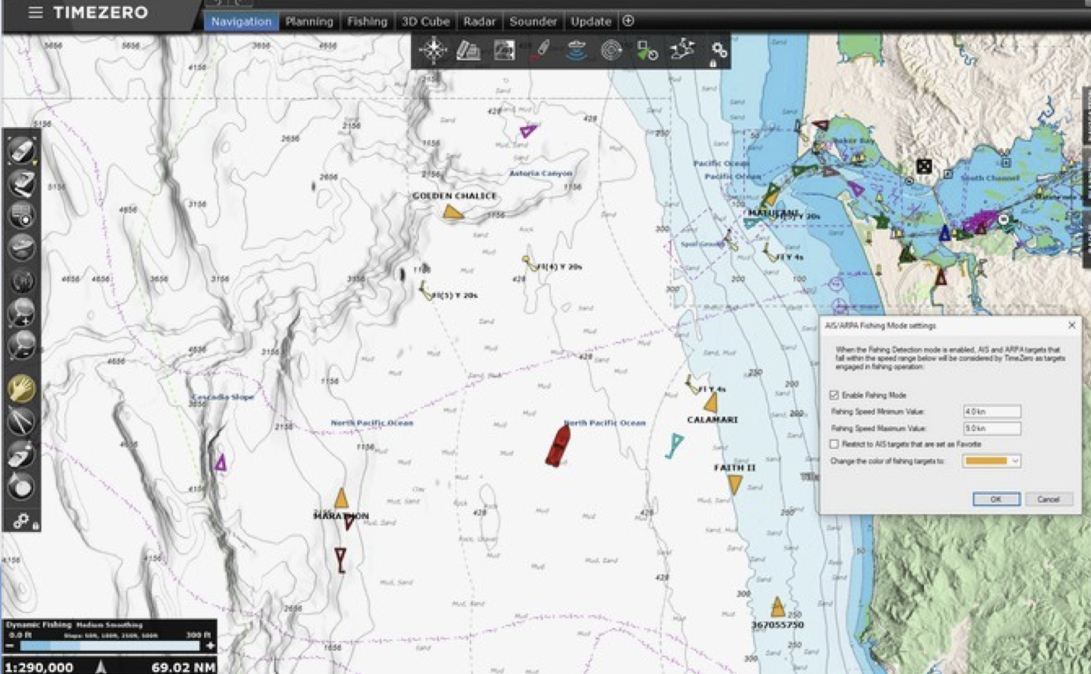Screen dimensions: 1091x674
Task: Select the MARATHON vessel target
Action: click(x=341, y=499)
